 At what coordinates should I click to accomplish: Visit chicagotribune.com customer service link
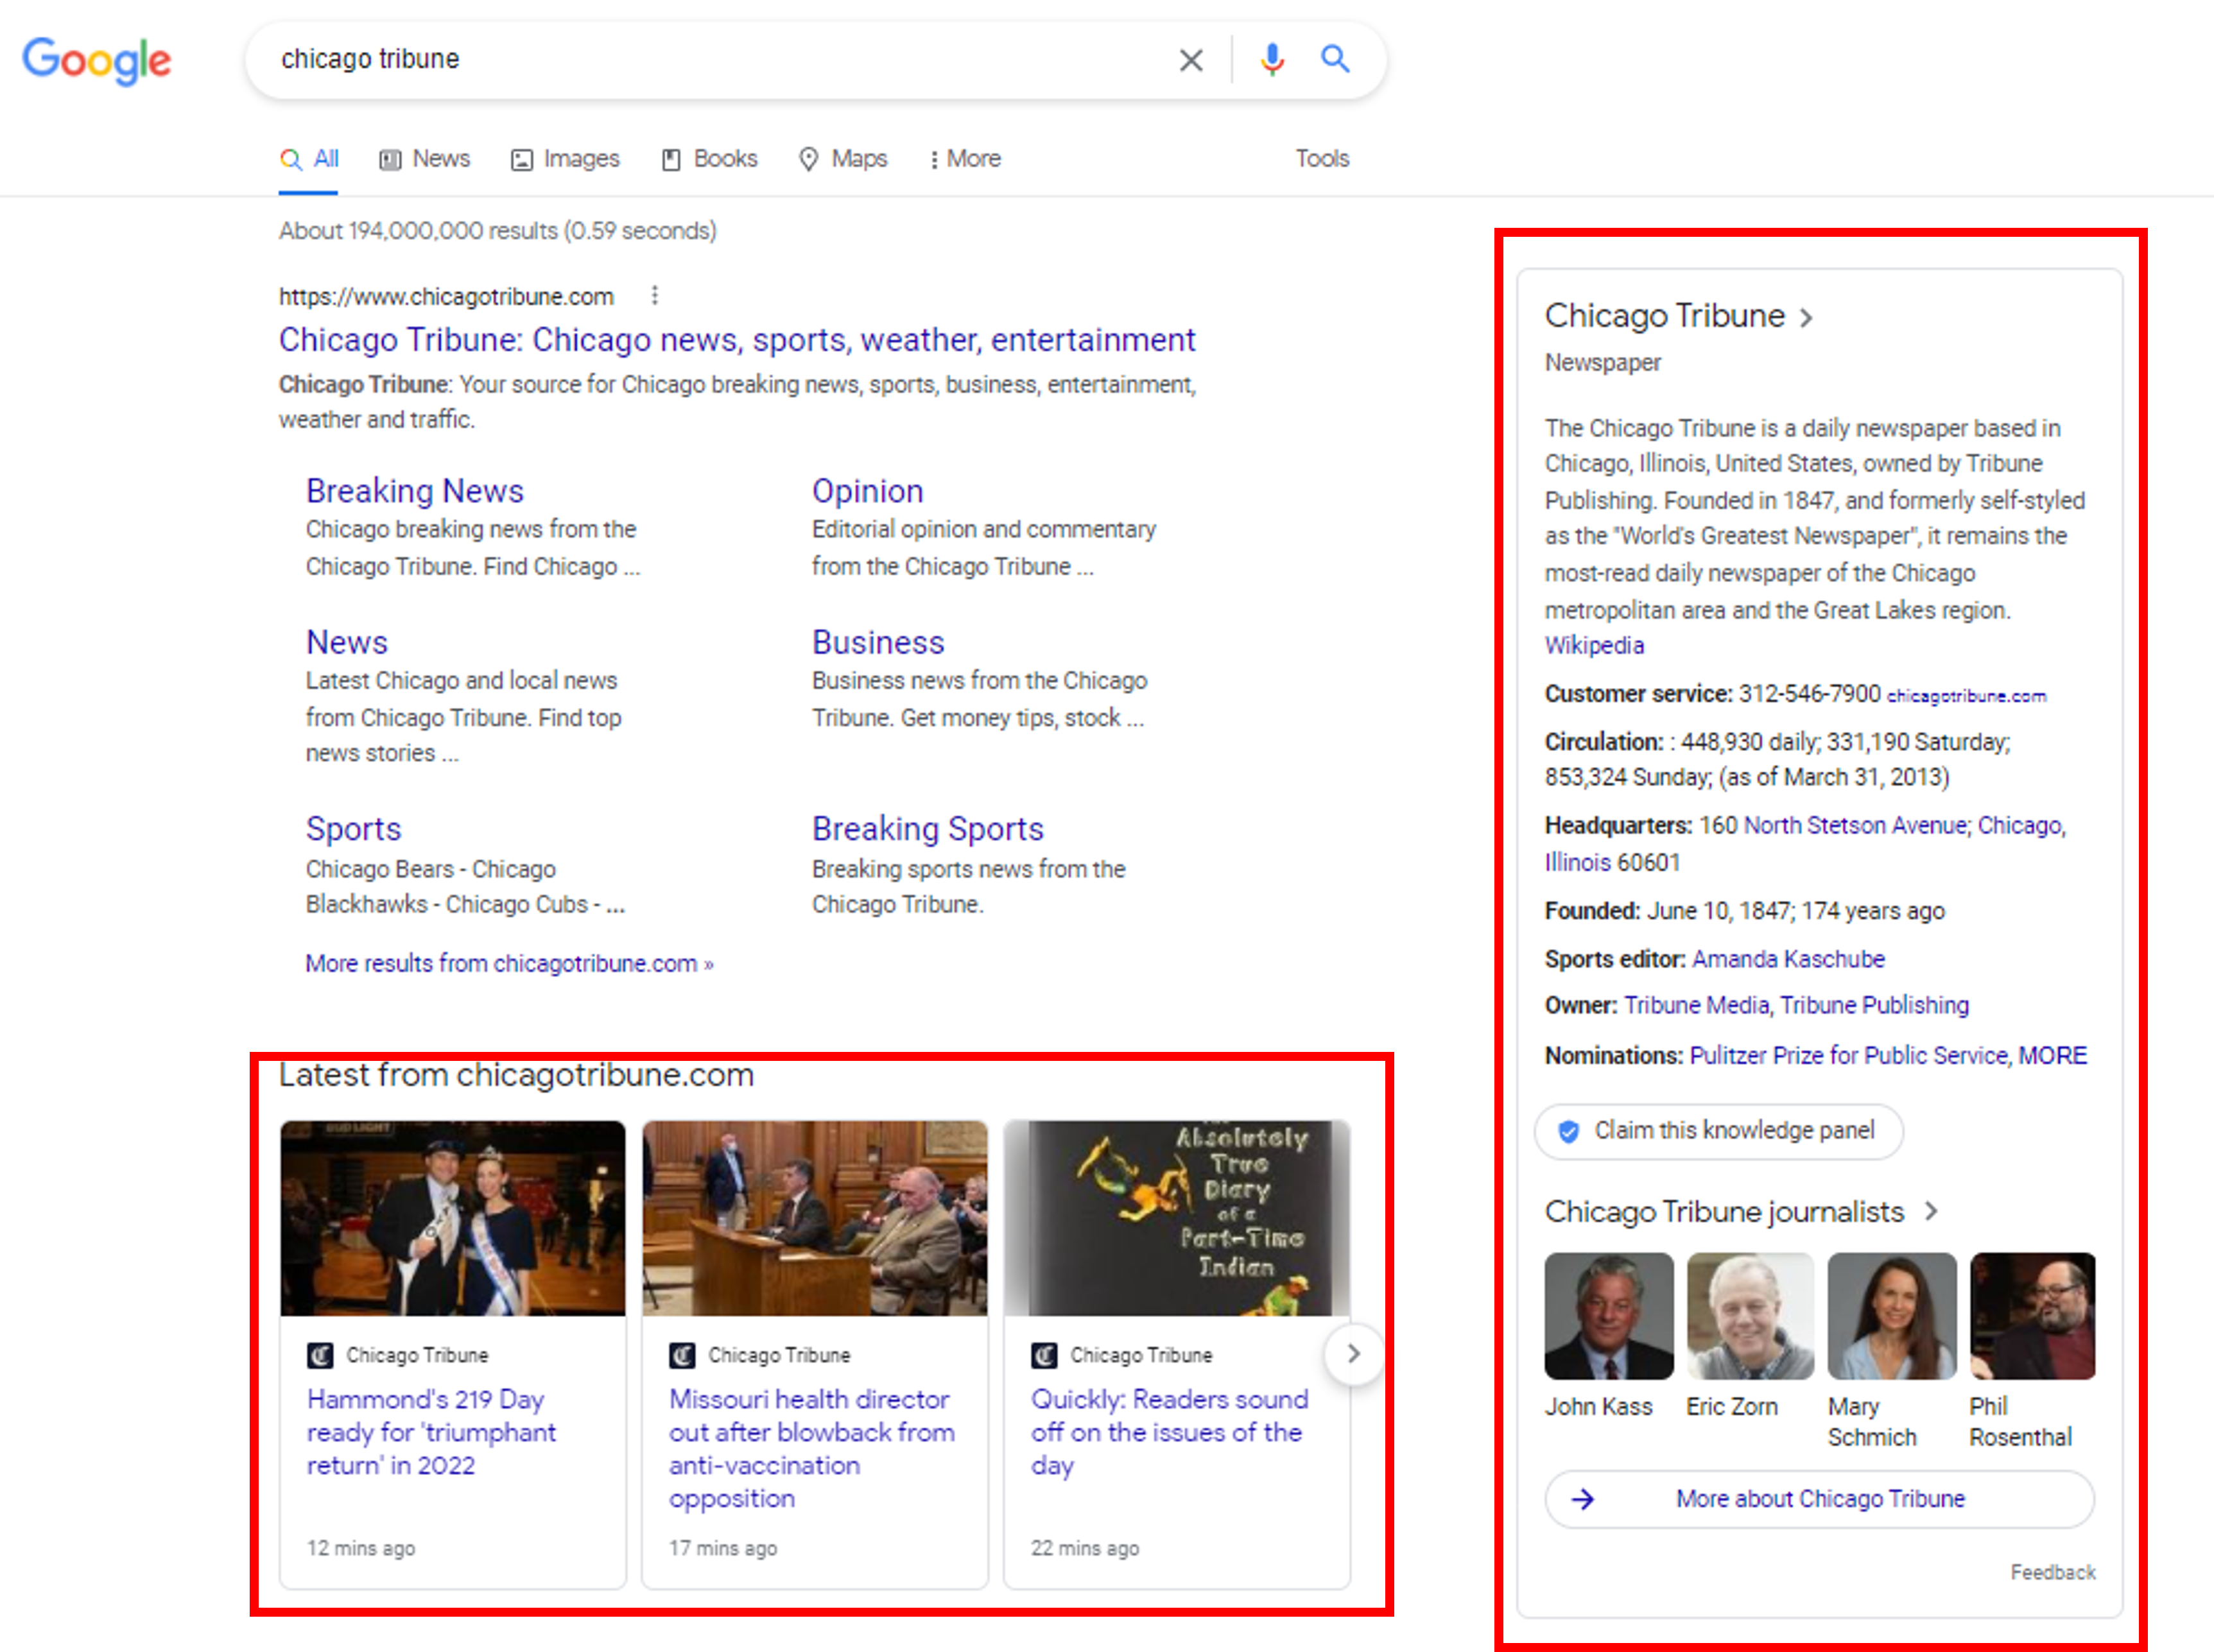[x=1966, y=696]
